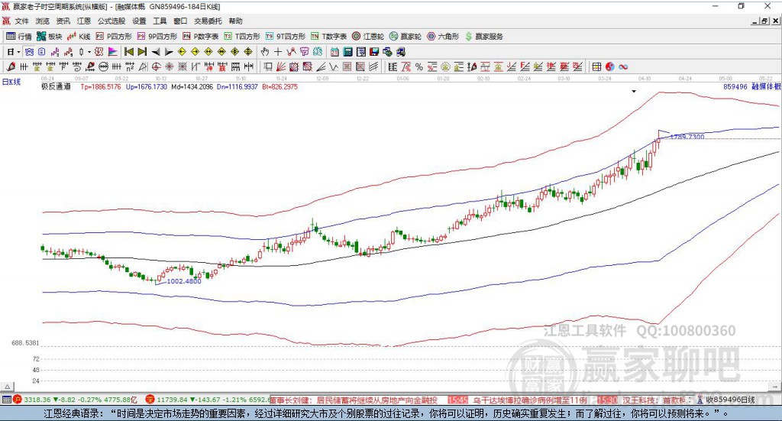Click the 859496 融媒体概 stock title
The width and height of the screenshot is (782, 421).
(752, 86)
